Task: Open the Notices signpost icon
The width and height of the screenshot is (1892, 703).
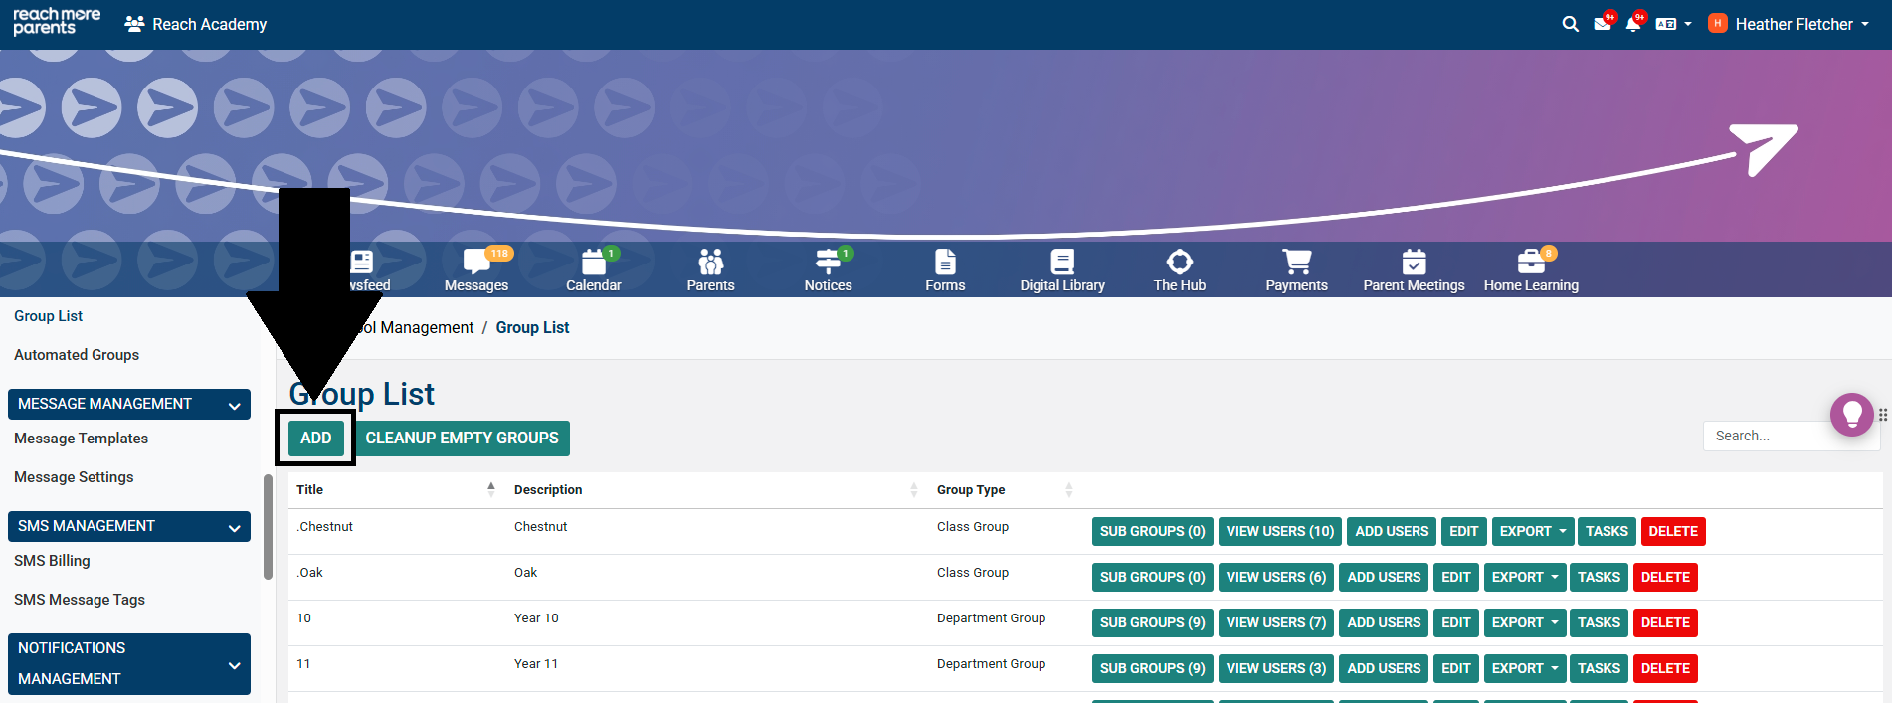Action: click(828, 263)
